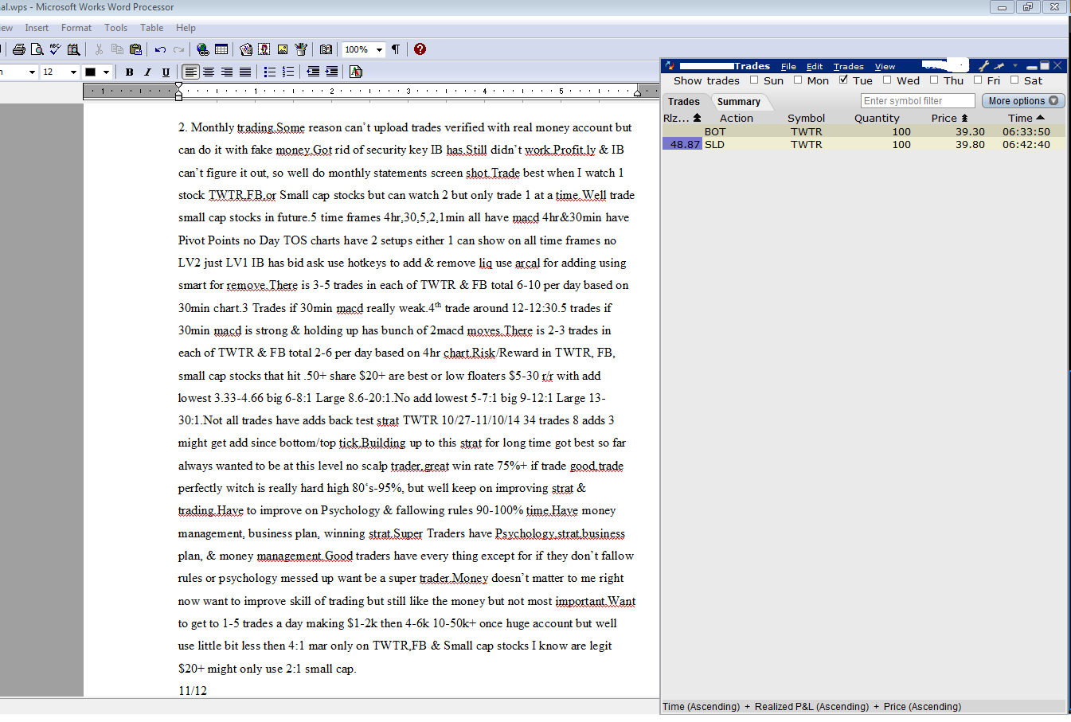Open the Table menu in Works
The image size is (1071, 722).
[151, 28]
